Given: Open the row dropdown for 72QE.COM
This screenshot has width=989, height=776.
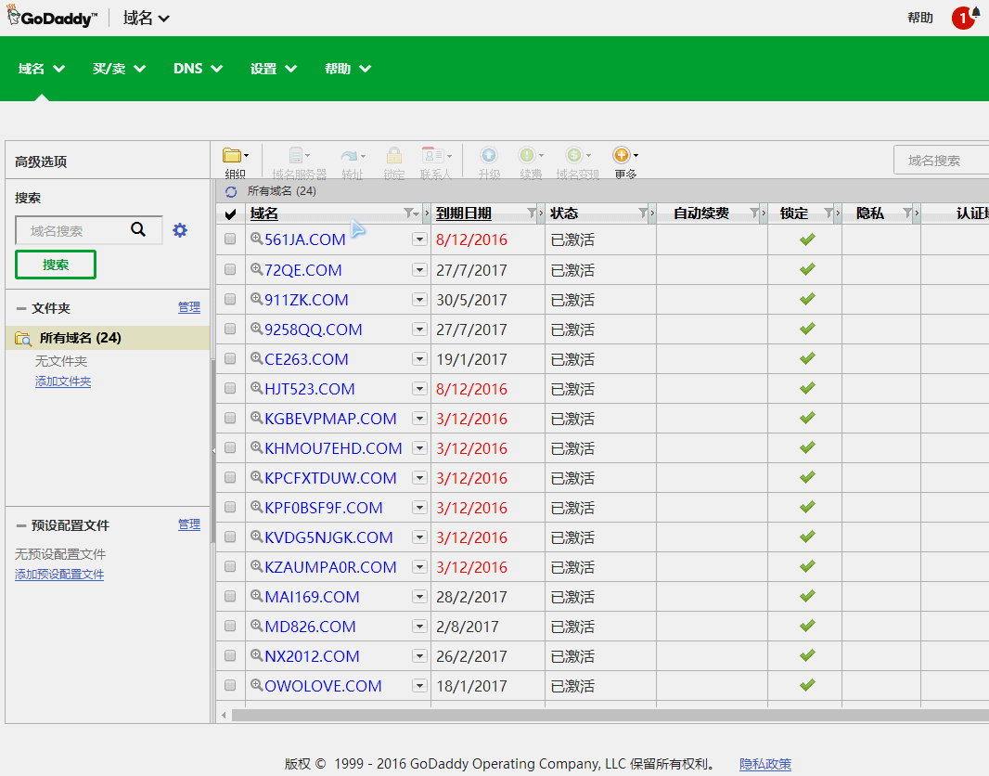Looking at the screenshot, I should 419,269.
